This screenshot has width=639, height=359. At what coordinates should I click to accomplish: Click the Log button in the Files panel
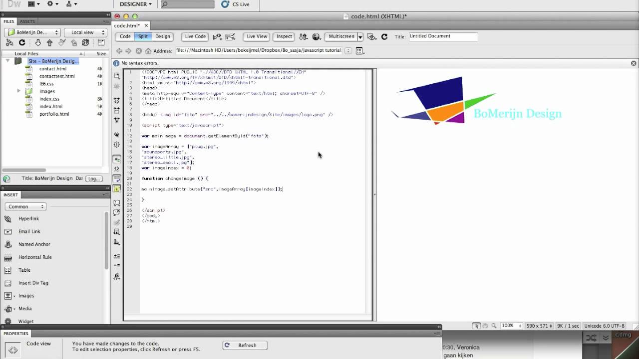[94, 179]
